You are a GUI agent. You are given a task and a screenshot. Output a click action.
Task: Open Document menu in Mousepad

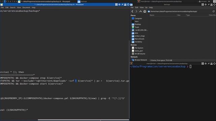[x=26, y=7]
